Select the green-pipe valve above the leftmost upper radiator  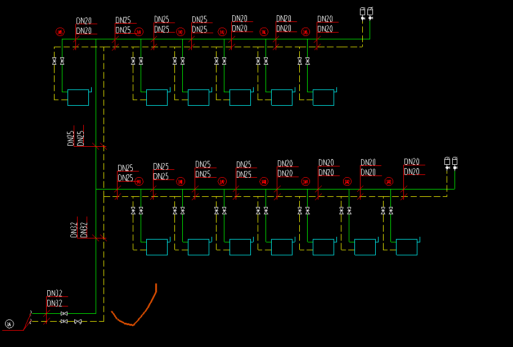pyautogui.click(x=62, y=61)
